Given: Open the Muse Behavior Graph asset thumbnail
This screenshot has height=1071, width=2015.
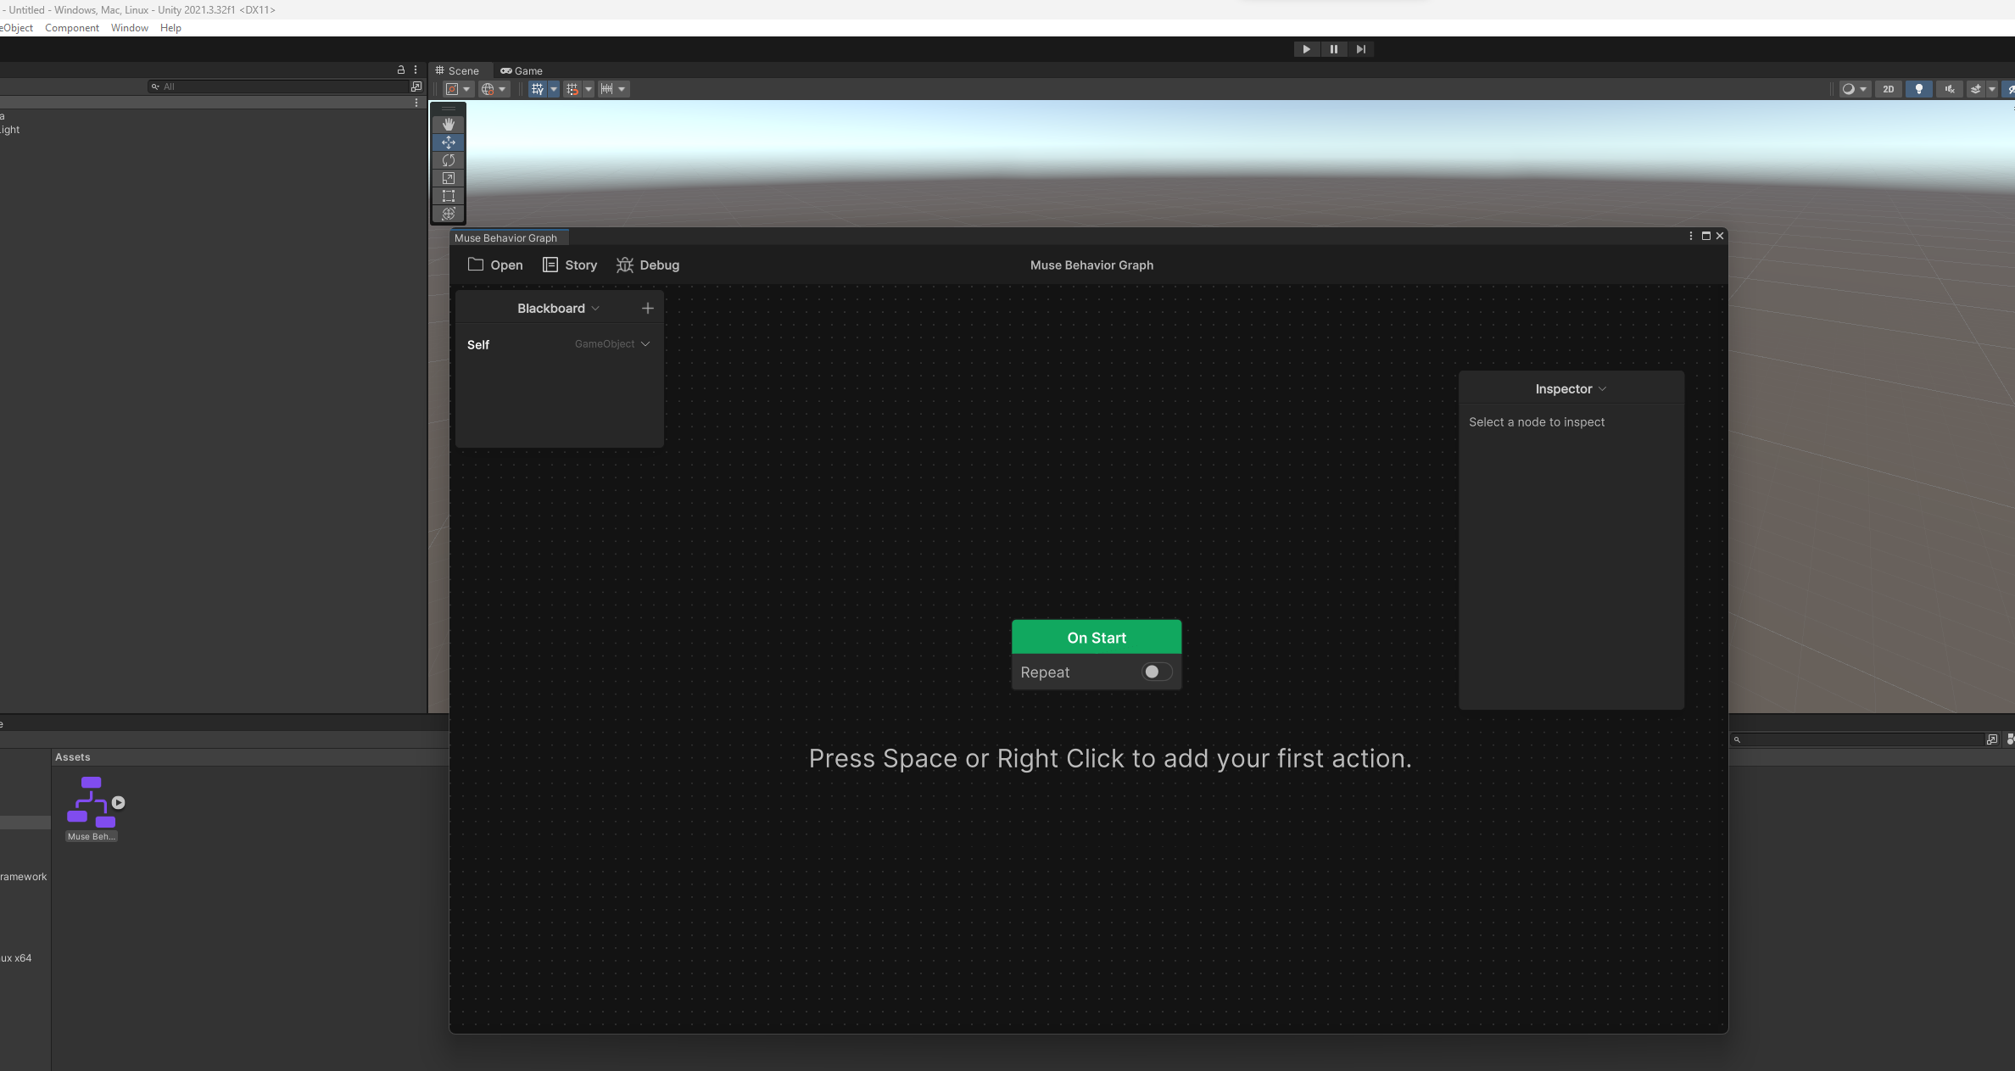Looking at the screenshot, I should click(92, 802).
